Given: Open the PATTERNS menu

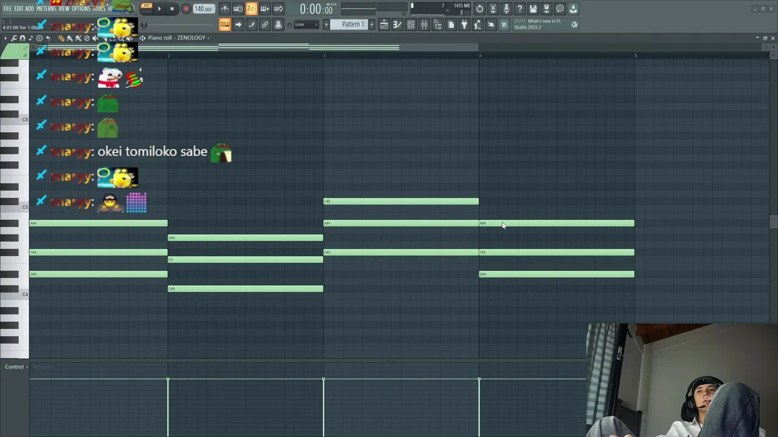Looking at the screenshot, I should pos(46,8).
